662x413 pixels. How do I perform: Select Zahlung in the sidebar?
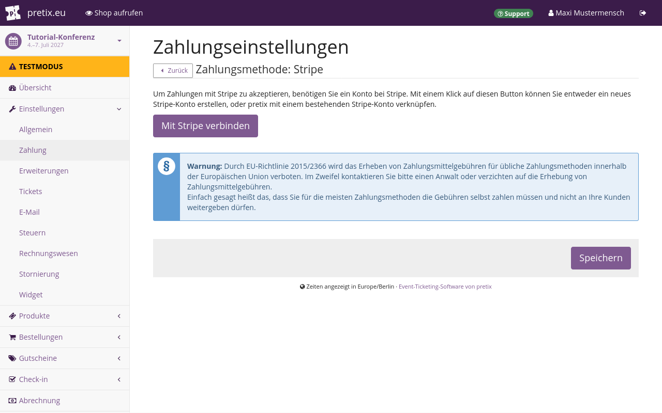coord(65,150)
